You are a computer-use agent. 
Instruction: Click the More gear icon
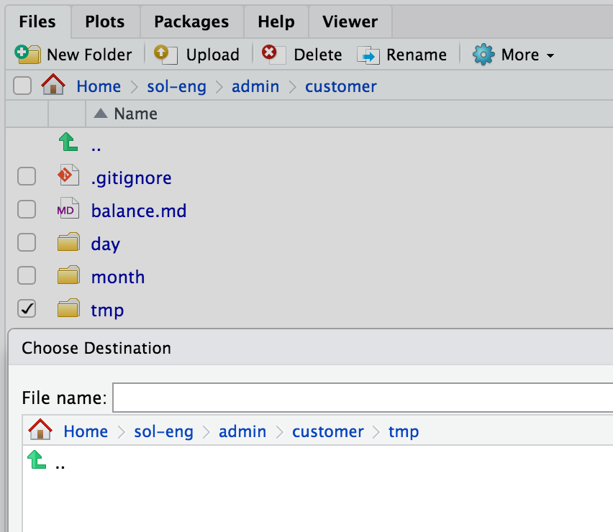click(483, 54)
